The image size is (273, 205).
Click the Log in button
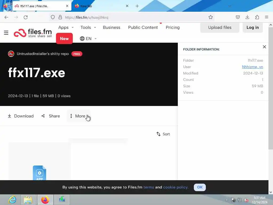253,27
